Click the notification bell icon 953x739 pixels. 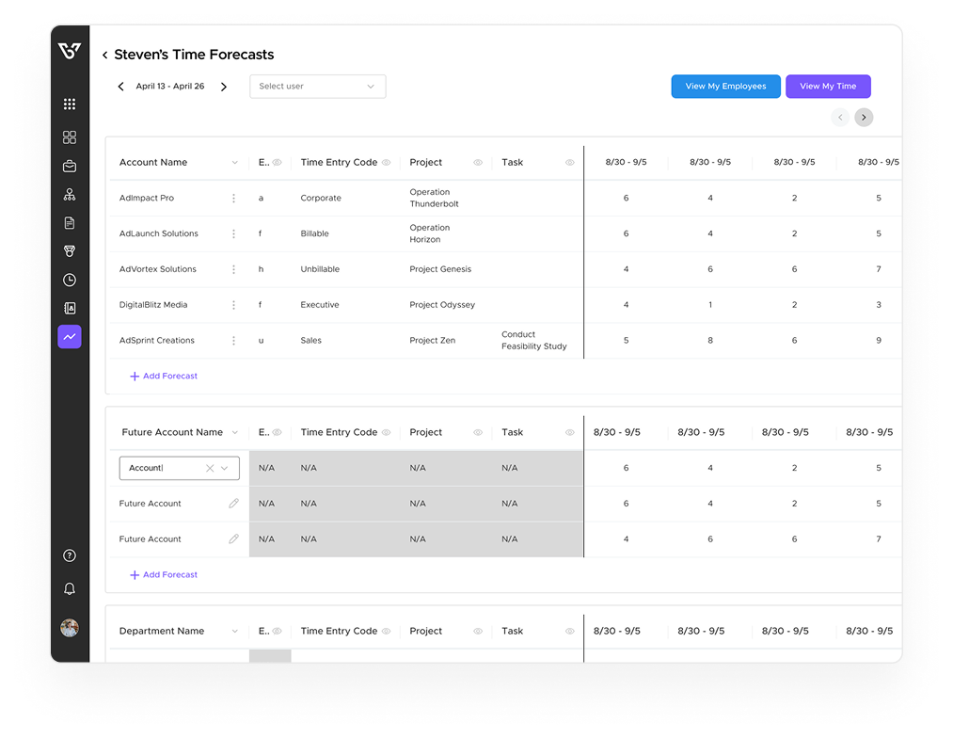pos(70,588)
